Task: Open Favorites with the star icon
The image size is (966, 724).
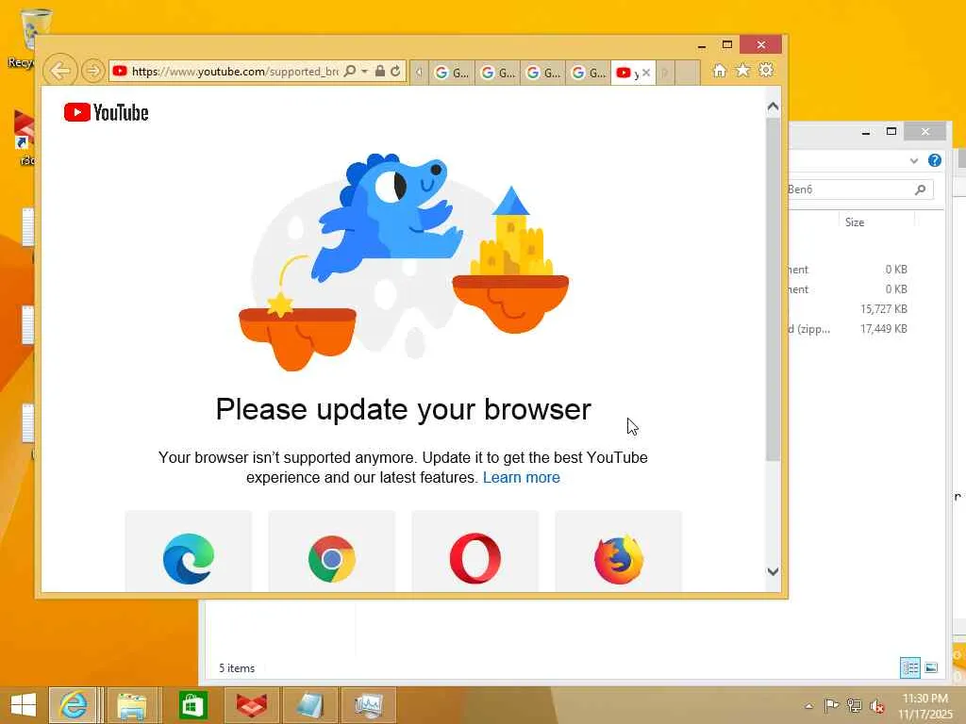Action: coord(743,70)
